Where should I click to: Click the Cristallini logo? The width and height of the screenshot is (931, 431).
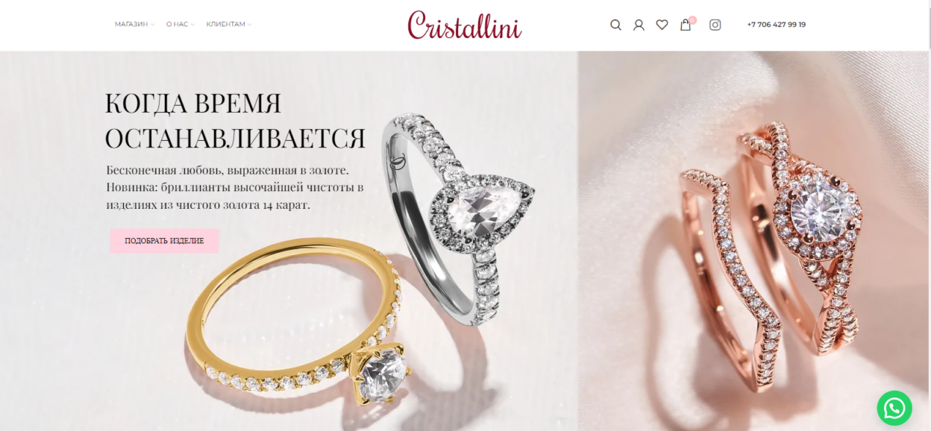(465, 25)
